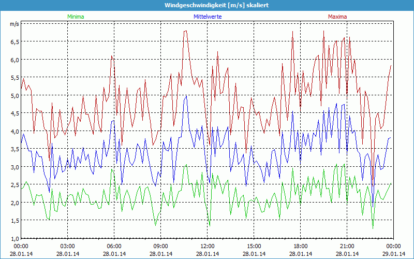Click the green Minima legend label
414x259 pixels.
tap(76, 17)
